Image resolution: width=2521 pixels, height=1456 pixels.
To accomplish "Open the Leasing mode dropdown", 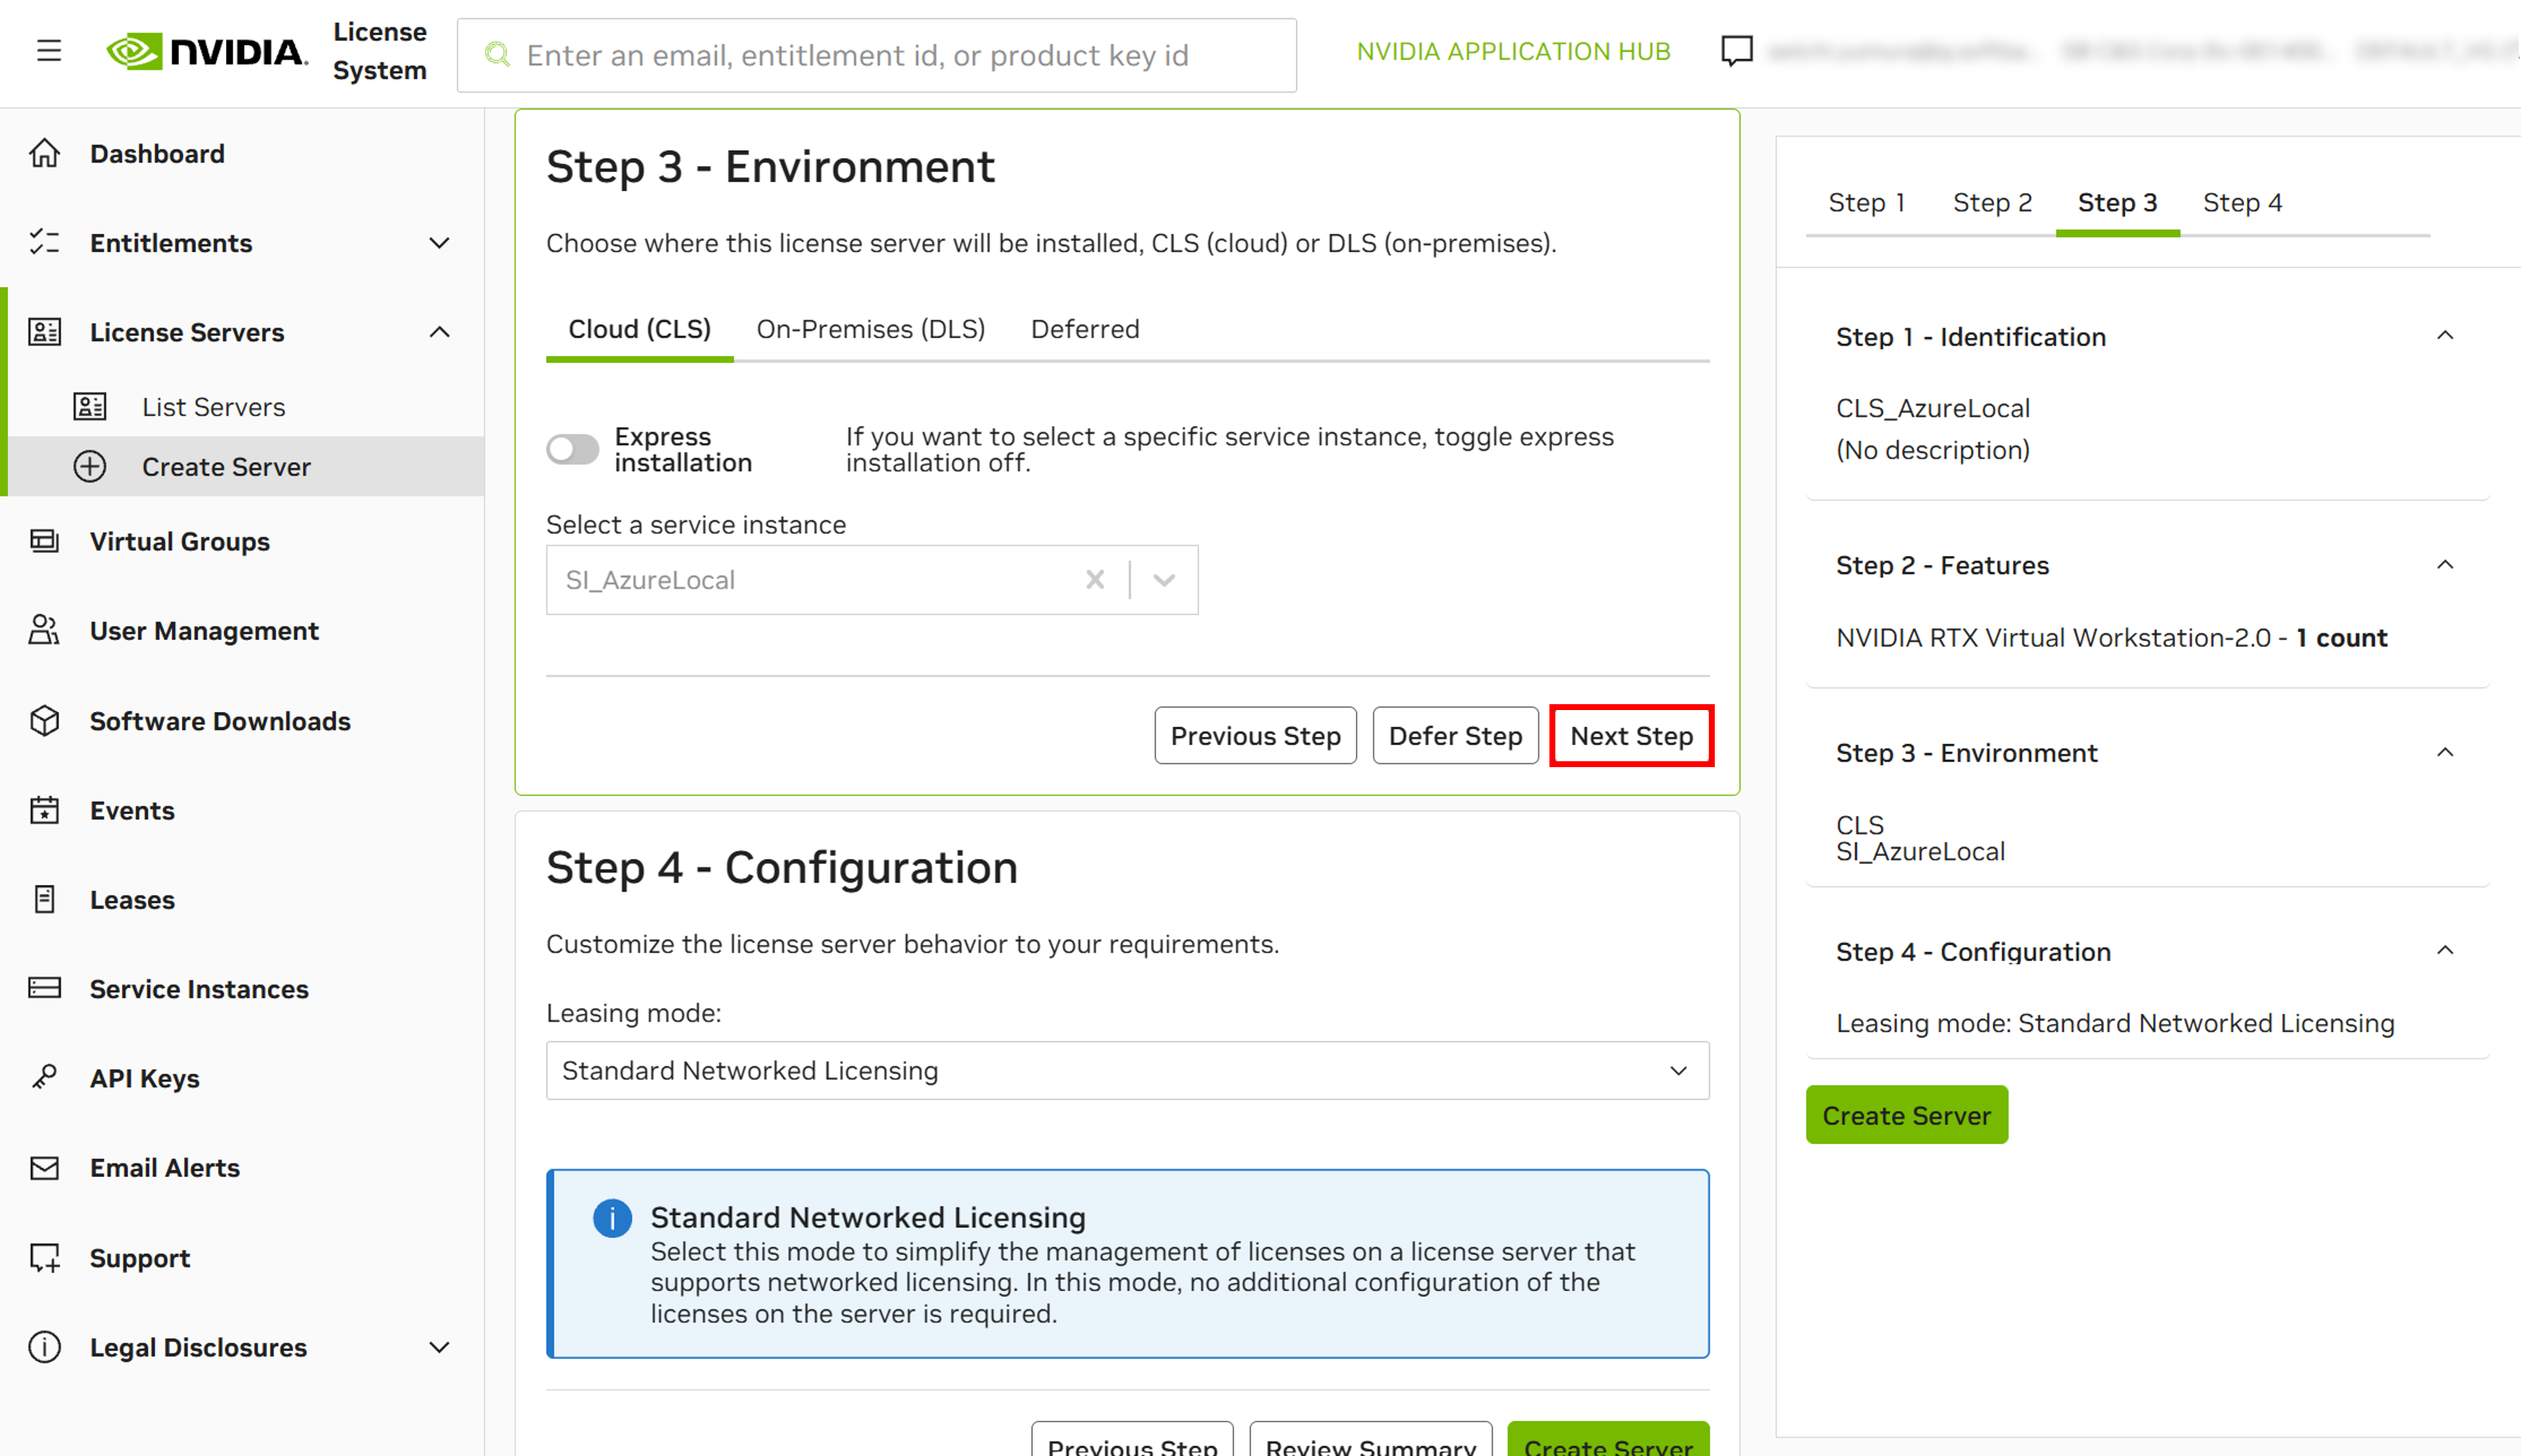I will 1127,1071.
